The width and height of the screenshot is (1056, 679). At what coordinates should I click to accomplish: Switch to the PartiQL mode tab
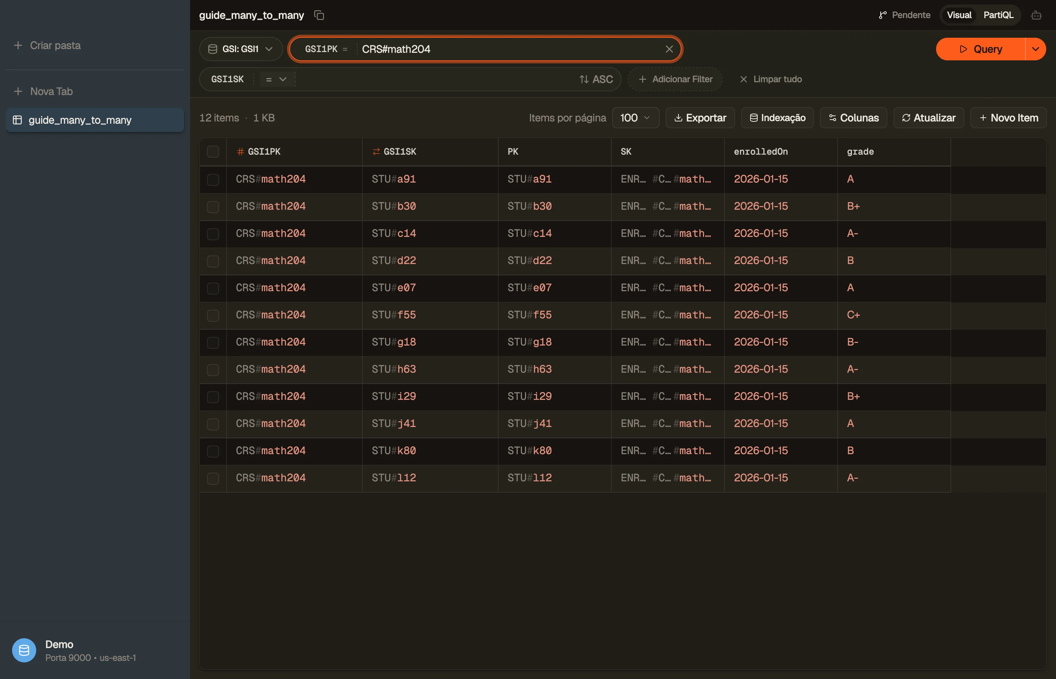[998, 15]
